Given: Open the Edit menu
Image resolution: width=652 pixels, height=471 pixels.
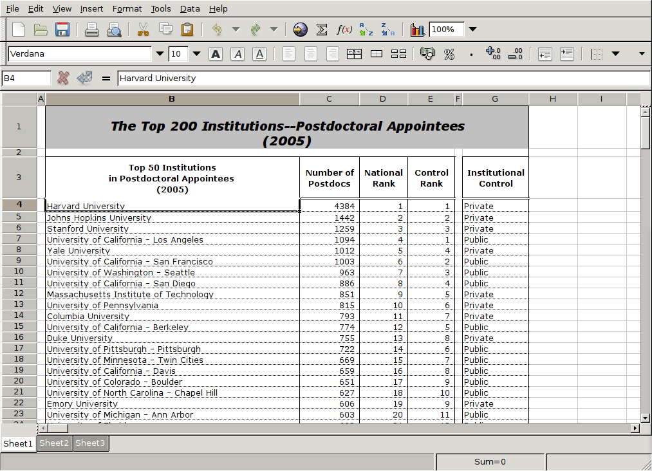Looking at the screenshot, I should pos(36,9).
